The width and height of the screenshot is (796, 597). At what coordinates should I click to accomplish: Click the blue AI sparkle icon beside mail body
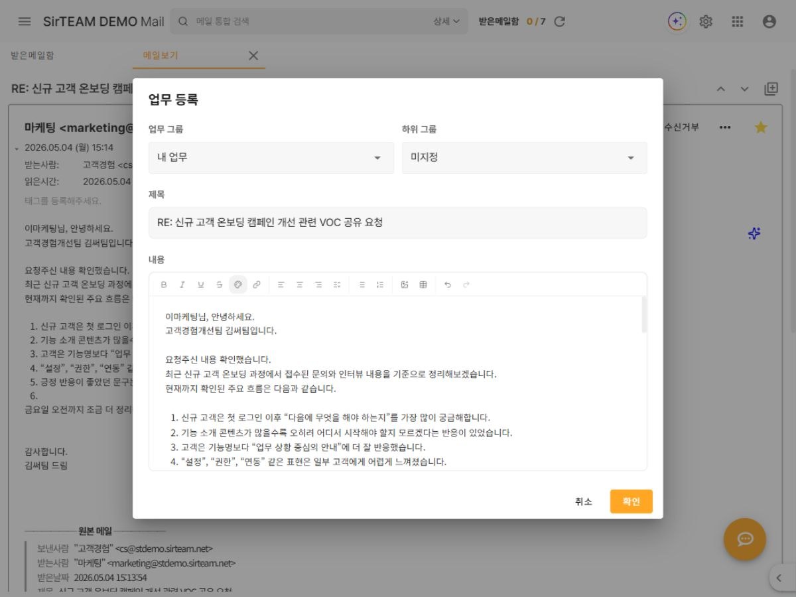point(754,233)
